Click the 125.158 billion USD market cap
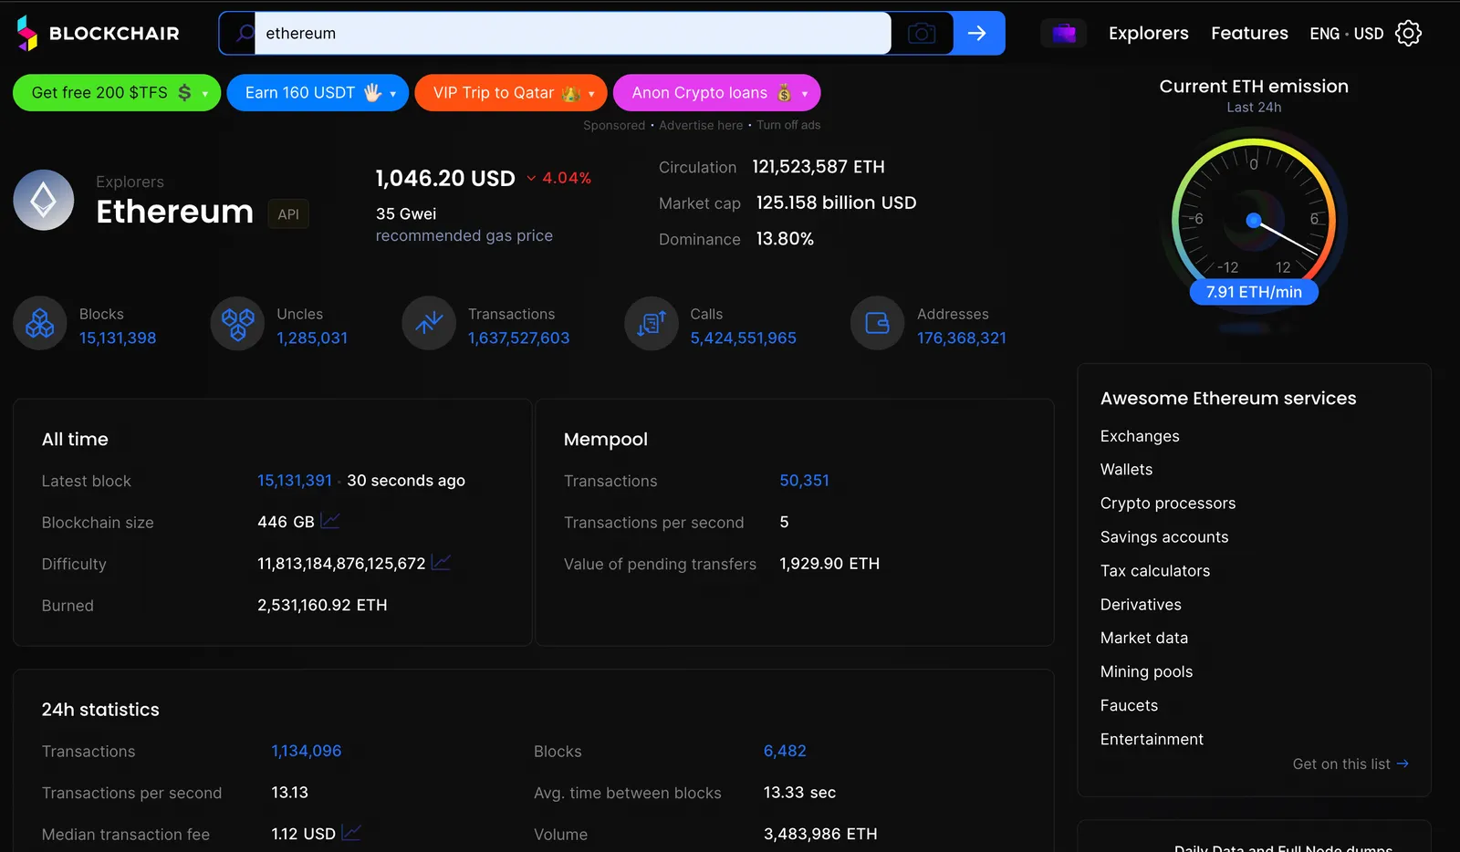1460x852 pixels. 836,203
